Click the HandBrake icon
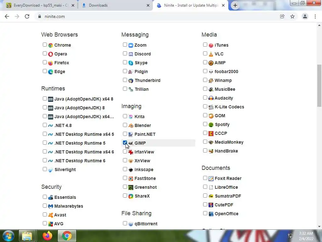Screen dimensions: 322x242 click(x=211, y=151)
